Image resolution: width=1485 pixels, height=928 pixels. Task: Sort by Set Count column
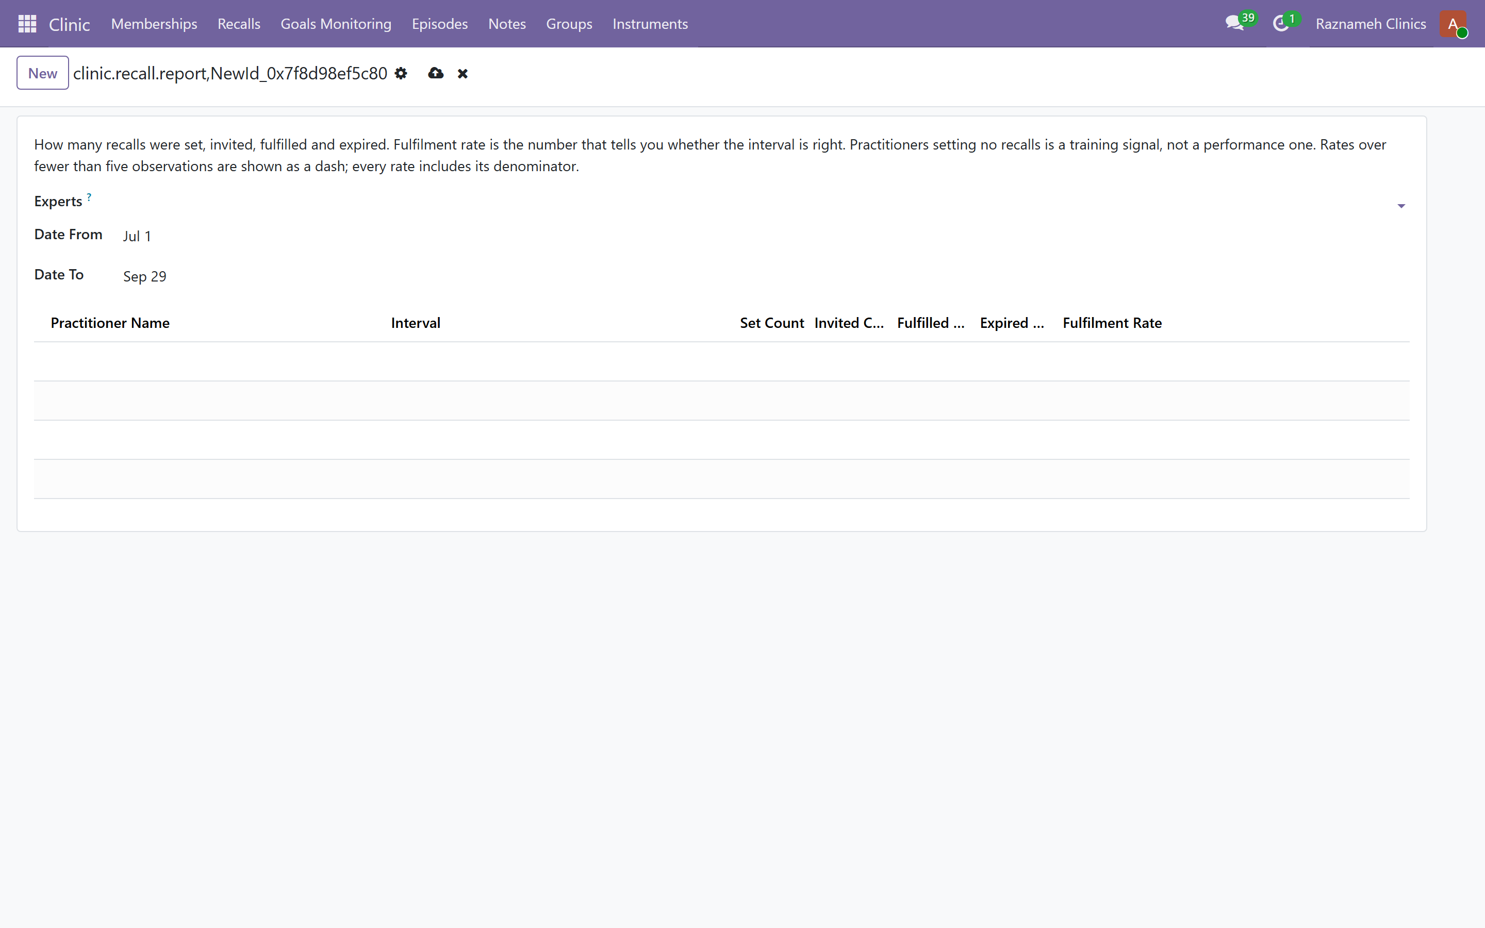771,323
